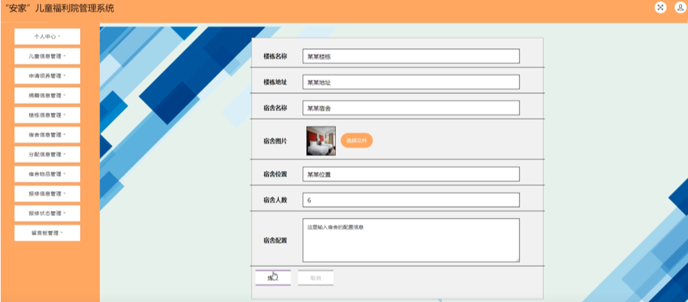This screenshot has height=302, width=688.
Task: Expand the 宿舍信息管理 menu
Action: pos(48,135)
